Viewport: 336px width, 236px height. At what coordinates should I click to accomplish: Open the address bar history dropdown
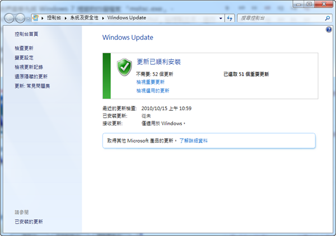(x=221, y=18)
